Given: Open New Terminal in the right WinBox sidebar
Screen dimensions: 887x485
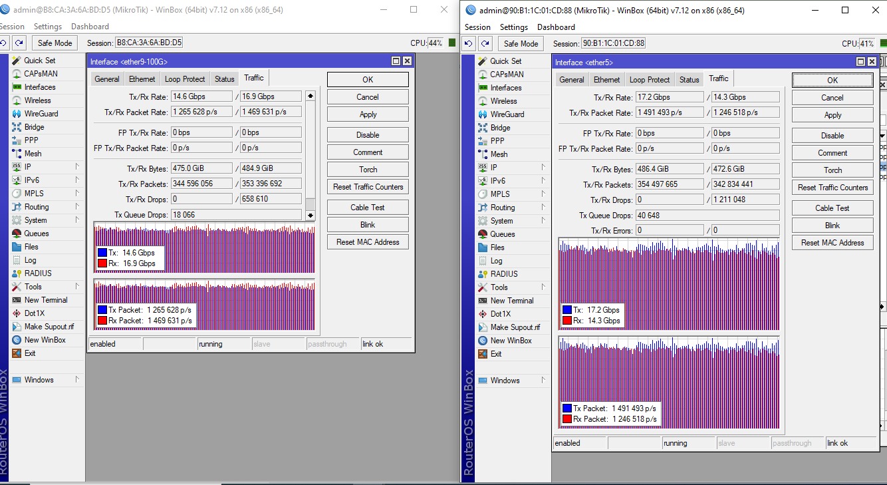Looking at the screenshot, I should [x=511, y=301].
